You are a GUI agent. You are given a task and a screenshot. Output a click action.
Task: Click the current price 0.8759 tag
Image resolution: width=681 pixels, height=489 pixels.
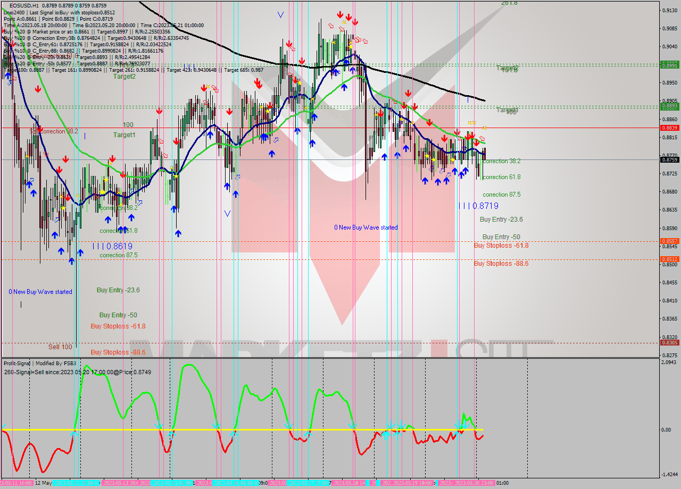pos(669,159)
